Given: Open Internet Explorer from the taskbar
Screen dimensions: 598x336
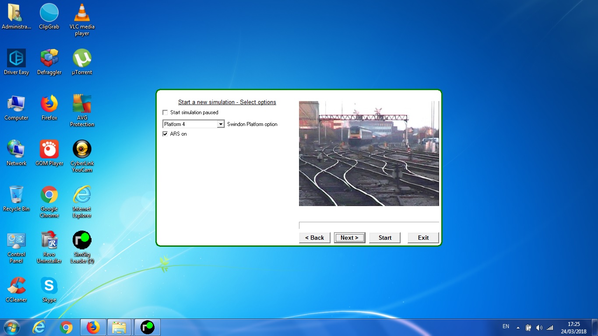Looking at the screenshot, I should point(39,327).
